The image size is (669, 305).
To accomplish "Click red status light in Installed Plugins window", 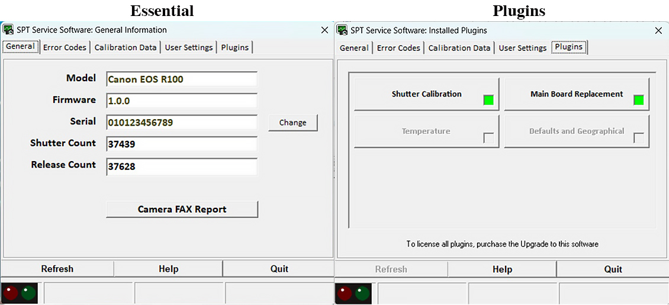I will [x=345, y=293].
